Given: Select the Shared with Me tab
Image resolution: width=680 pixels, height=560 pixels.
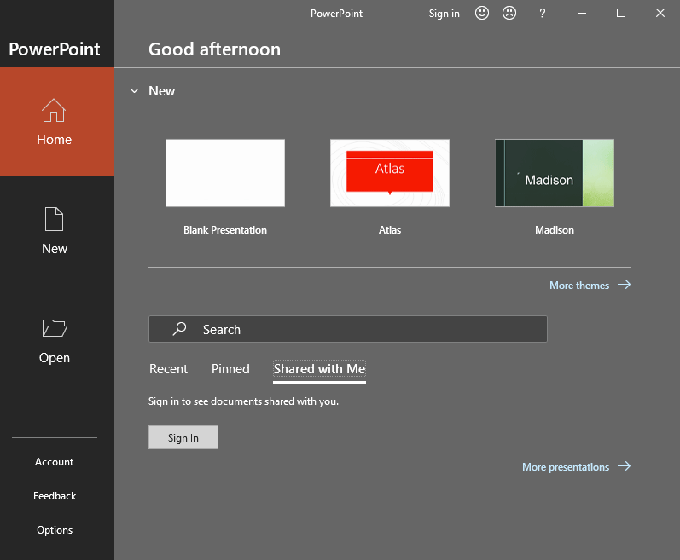Looking at the screenshot, I should pyautogui.click(x=319, y=369).
